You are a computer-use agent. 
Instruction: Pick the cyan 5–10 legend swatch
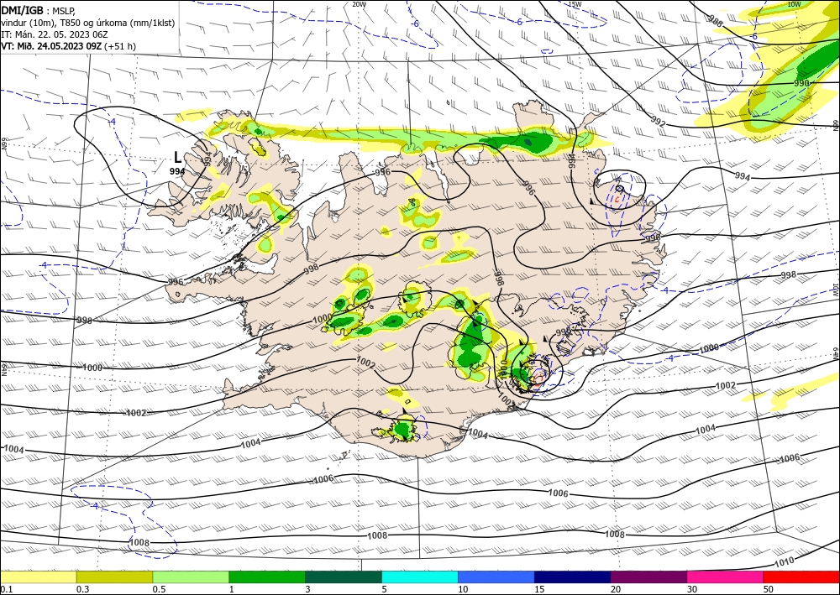(420, 577)
